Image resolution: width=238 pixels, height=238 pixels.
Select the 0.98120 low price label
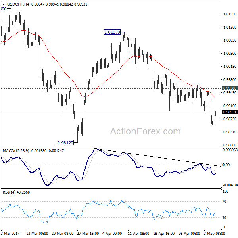(65, 143)
